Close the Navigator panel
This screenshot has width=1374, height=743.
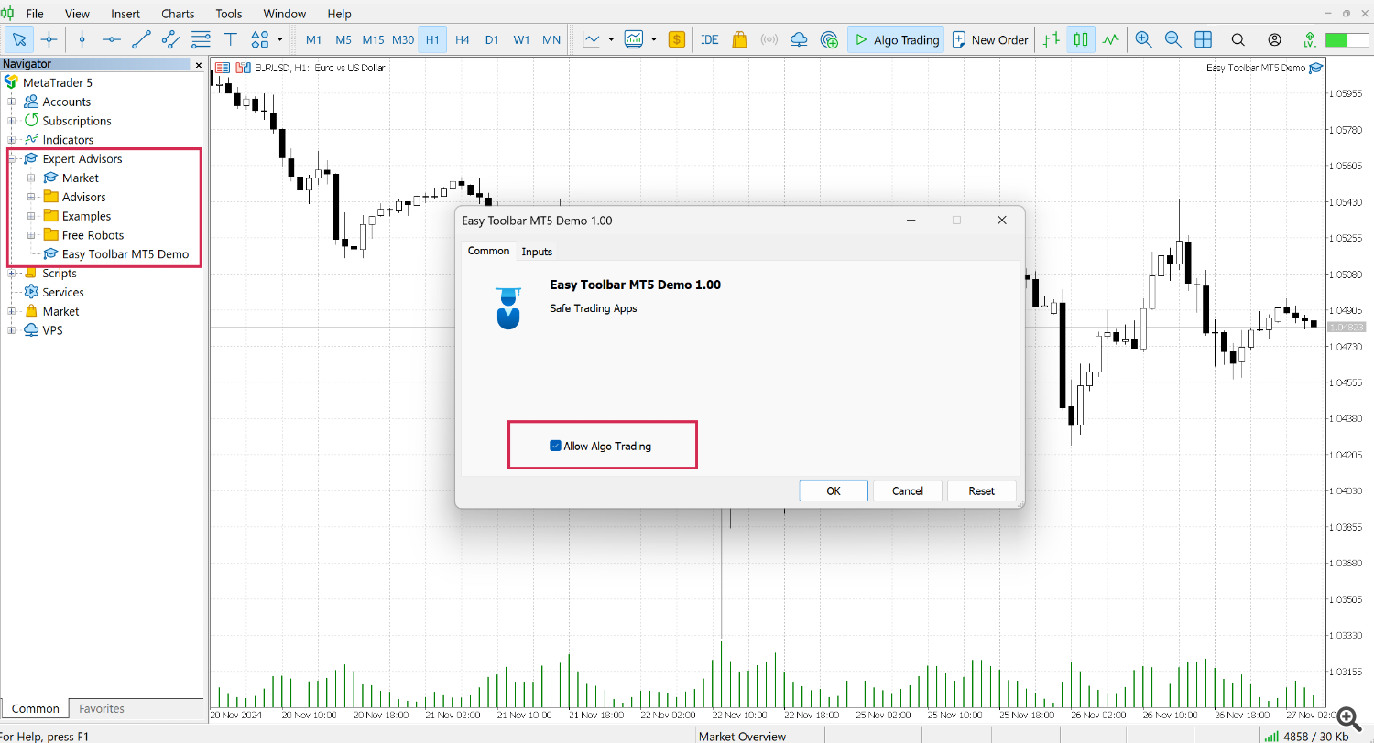pos(198,64)
